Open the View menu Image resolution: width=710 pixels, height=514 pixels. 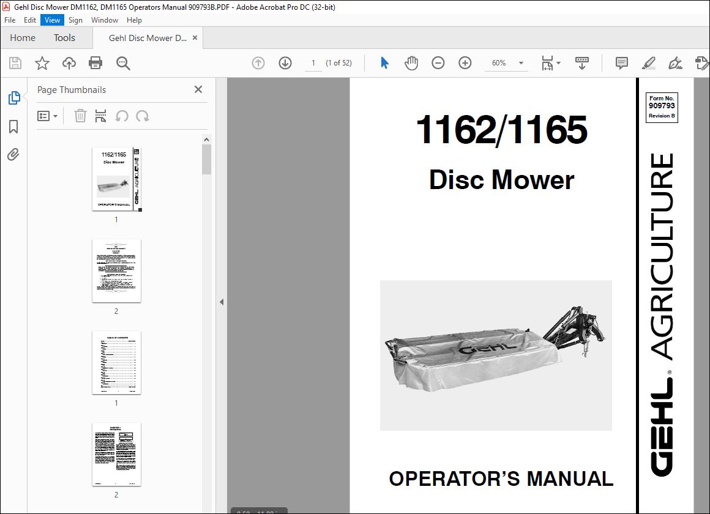52,20
